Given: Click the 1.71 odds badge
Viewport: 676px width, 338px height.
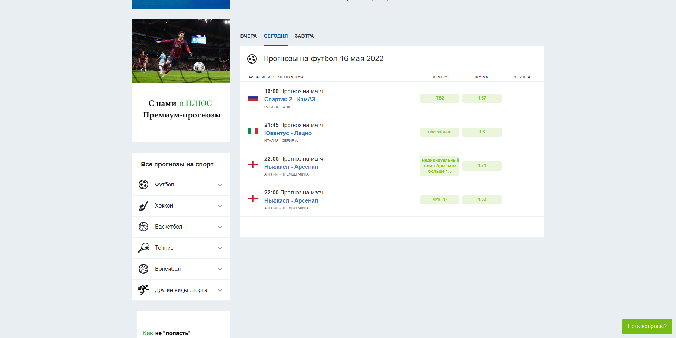Looking at the screenshot, I should (x=482, y=166).
